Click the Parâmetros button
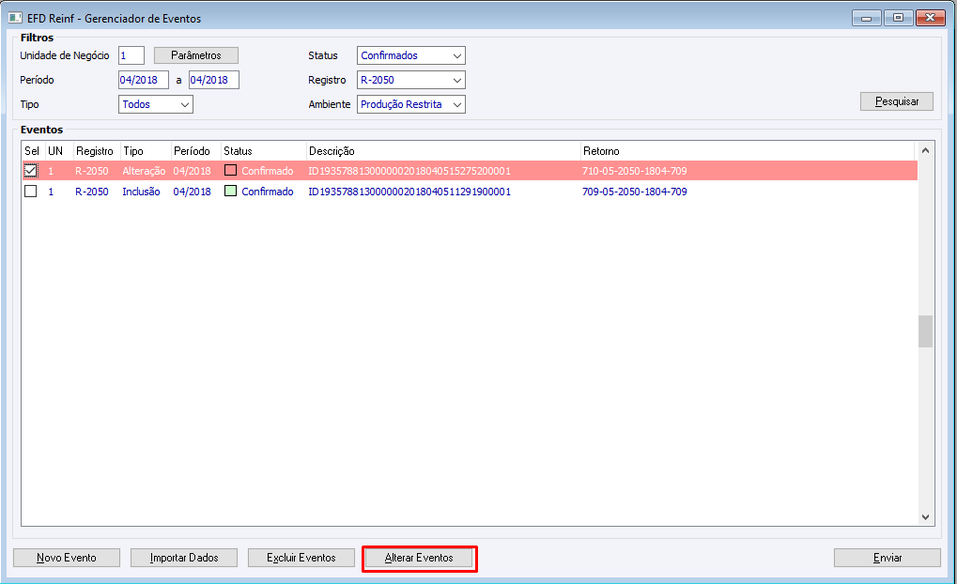 coord(196,55)
